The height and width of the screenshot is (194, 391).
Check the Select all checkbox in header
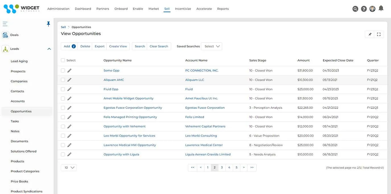(x=63, y=60)
